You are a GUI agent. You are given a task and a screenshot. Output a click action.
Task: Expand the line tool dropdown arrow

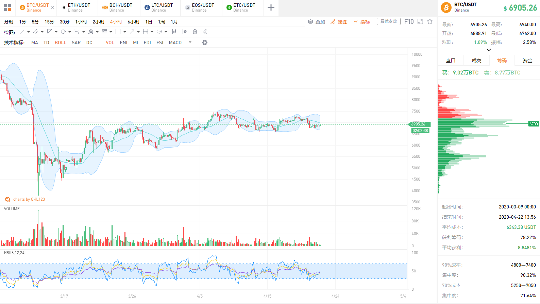tap(29, 32)
